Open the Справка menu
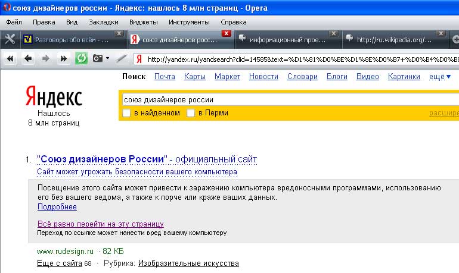 (234, 22)
